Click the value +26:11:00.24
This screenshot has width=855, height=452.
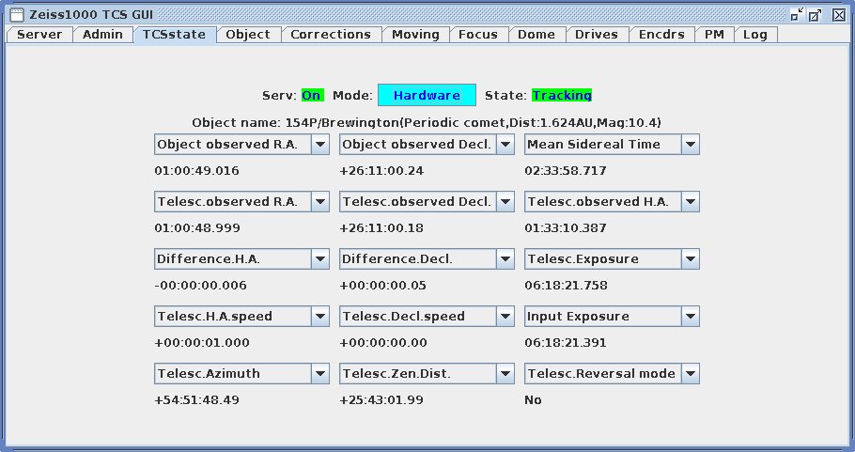pyautogui.click(x=381, y=171)
